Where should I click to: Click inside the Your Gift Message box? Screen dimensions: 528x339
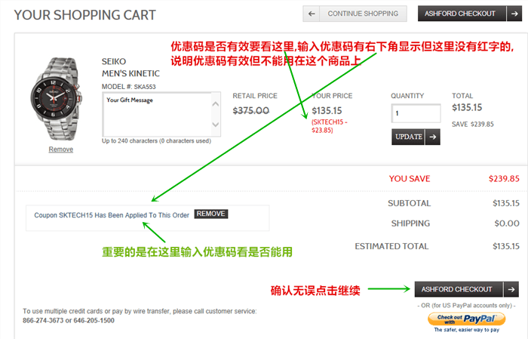click(x=157, y=114)
